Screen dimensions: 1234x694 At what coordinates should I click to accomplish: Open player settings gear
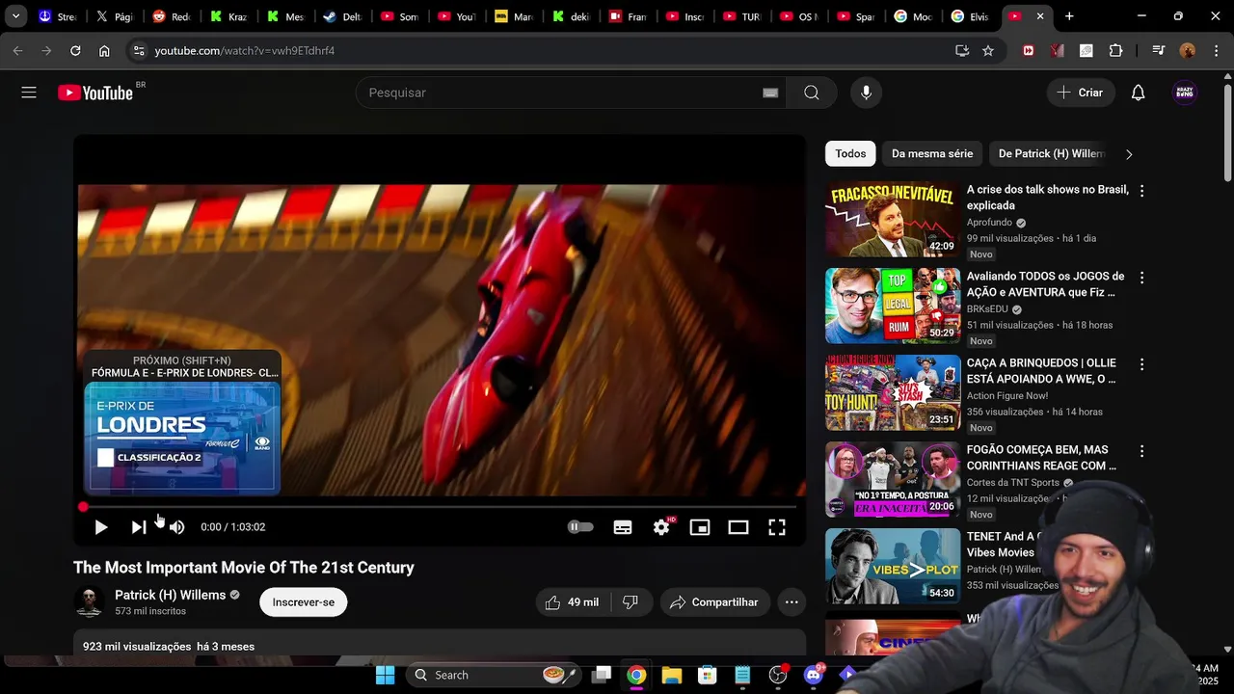[x=661, y=527]
